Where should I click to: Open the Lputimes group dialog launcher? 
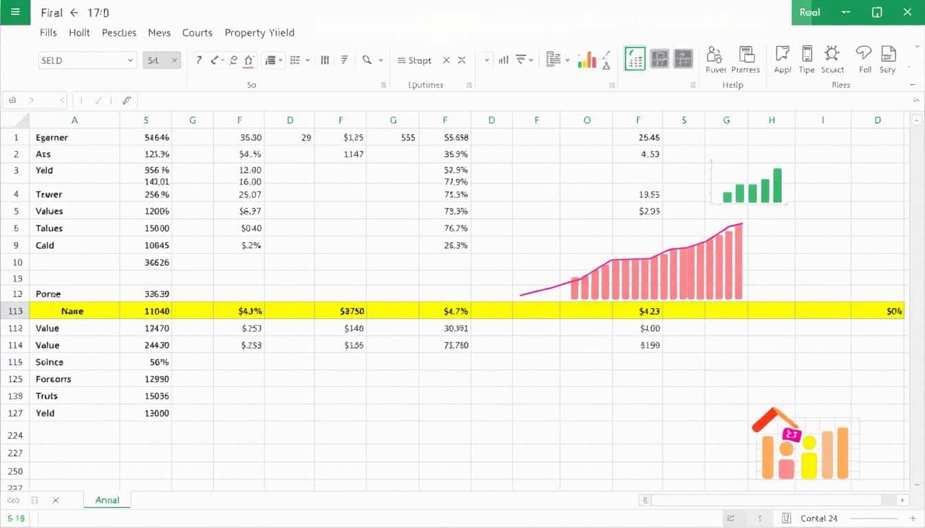(x=469, y=85)
